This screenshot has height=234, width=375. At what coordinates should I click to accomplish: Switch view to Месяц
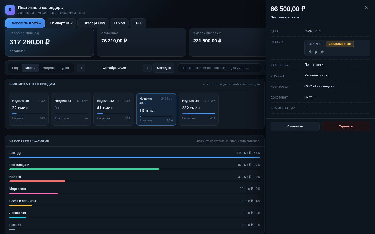(x=30, y=68)
